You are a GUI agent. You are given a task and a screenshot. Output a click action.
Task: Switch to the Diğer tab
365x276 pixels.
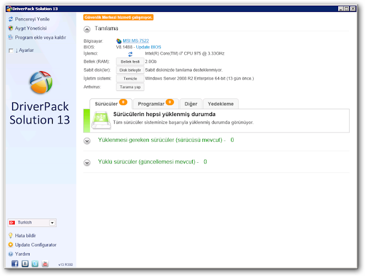pos(191,104)
